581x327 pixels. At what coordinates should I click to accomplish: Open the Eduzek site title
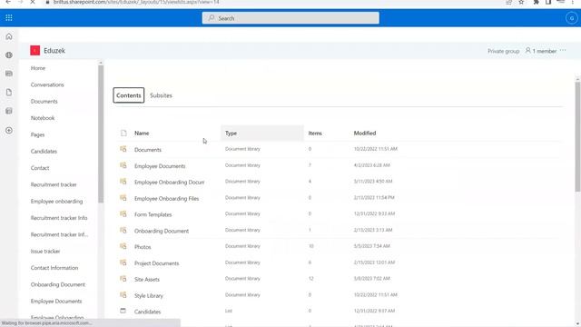pyautogui.click(x=54, y=51)
